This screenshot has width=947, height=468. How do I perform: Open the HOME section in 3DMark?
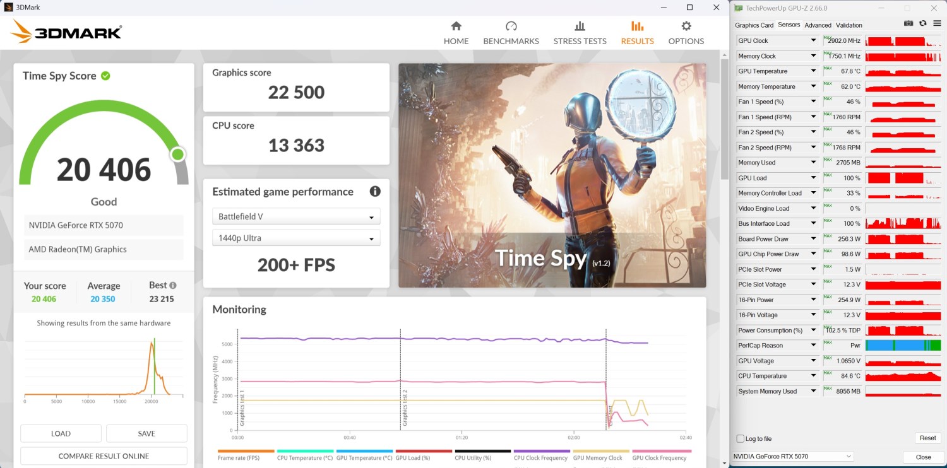tap(456, 33)
